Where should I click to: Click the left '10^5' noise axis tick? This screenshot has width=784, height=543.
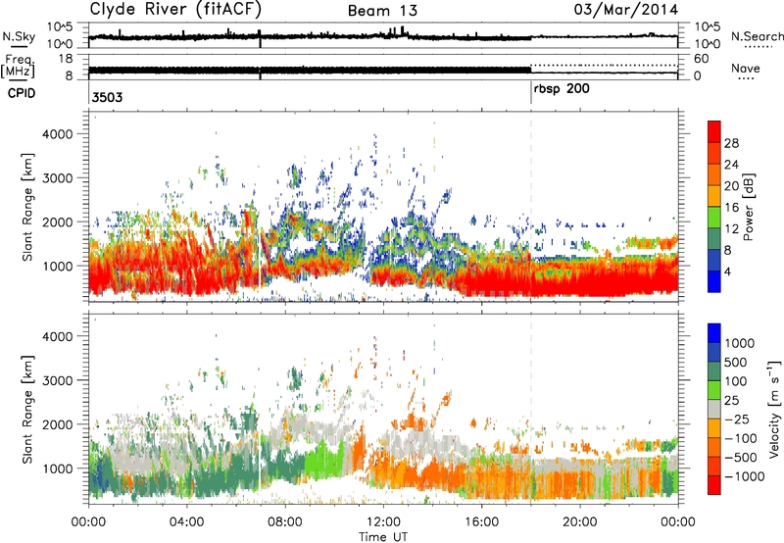60,26
